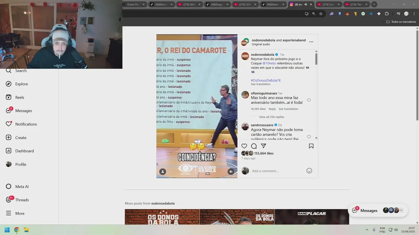Open first More posts thumbnail
The image size is (419, 235).
tap(162, 217)
